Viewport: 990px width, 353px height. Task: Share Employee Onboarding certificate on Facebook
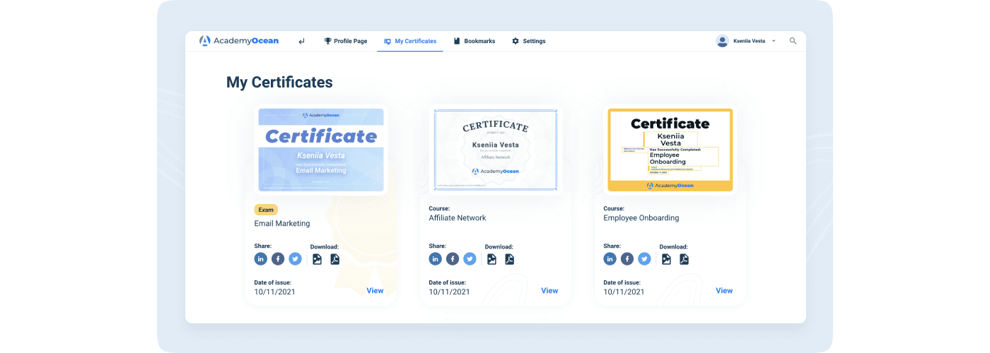tap(627, 259)
